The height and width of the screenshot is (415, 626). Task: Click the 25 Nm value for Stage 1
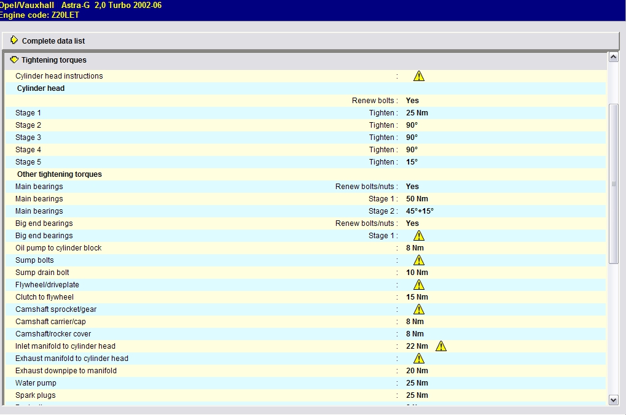pyautogui.click(x=417, y=113)
